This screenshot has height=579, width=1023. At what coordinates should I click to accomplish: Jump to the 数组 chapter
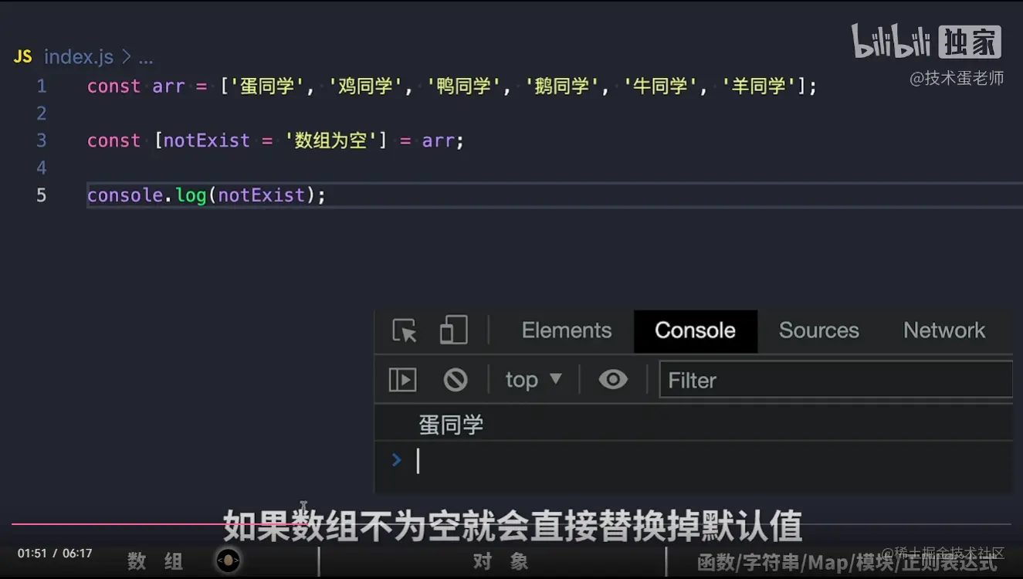[x=154, y=561]
